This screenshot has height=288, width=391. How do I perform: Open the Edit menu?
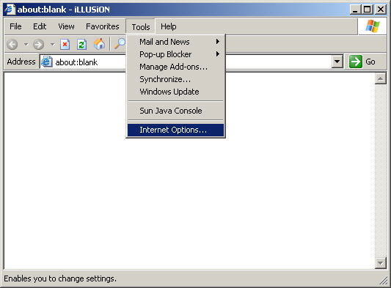click(x=40, y=26)
